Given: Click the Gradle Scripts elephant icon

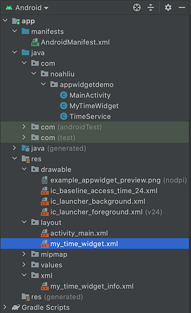Looking at the screenshot, I should (16, 307).
